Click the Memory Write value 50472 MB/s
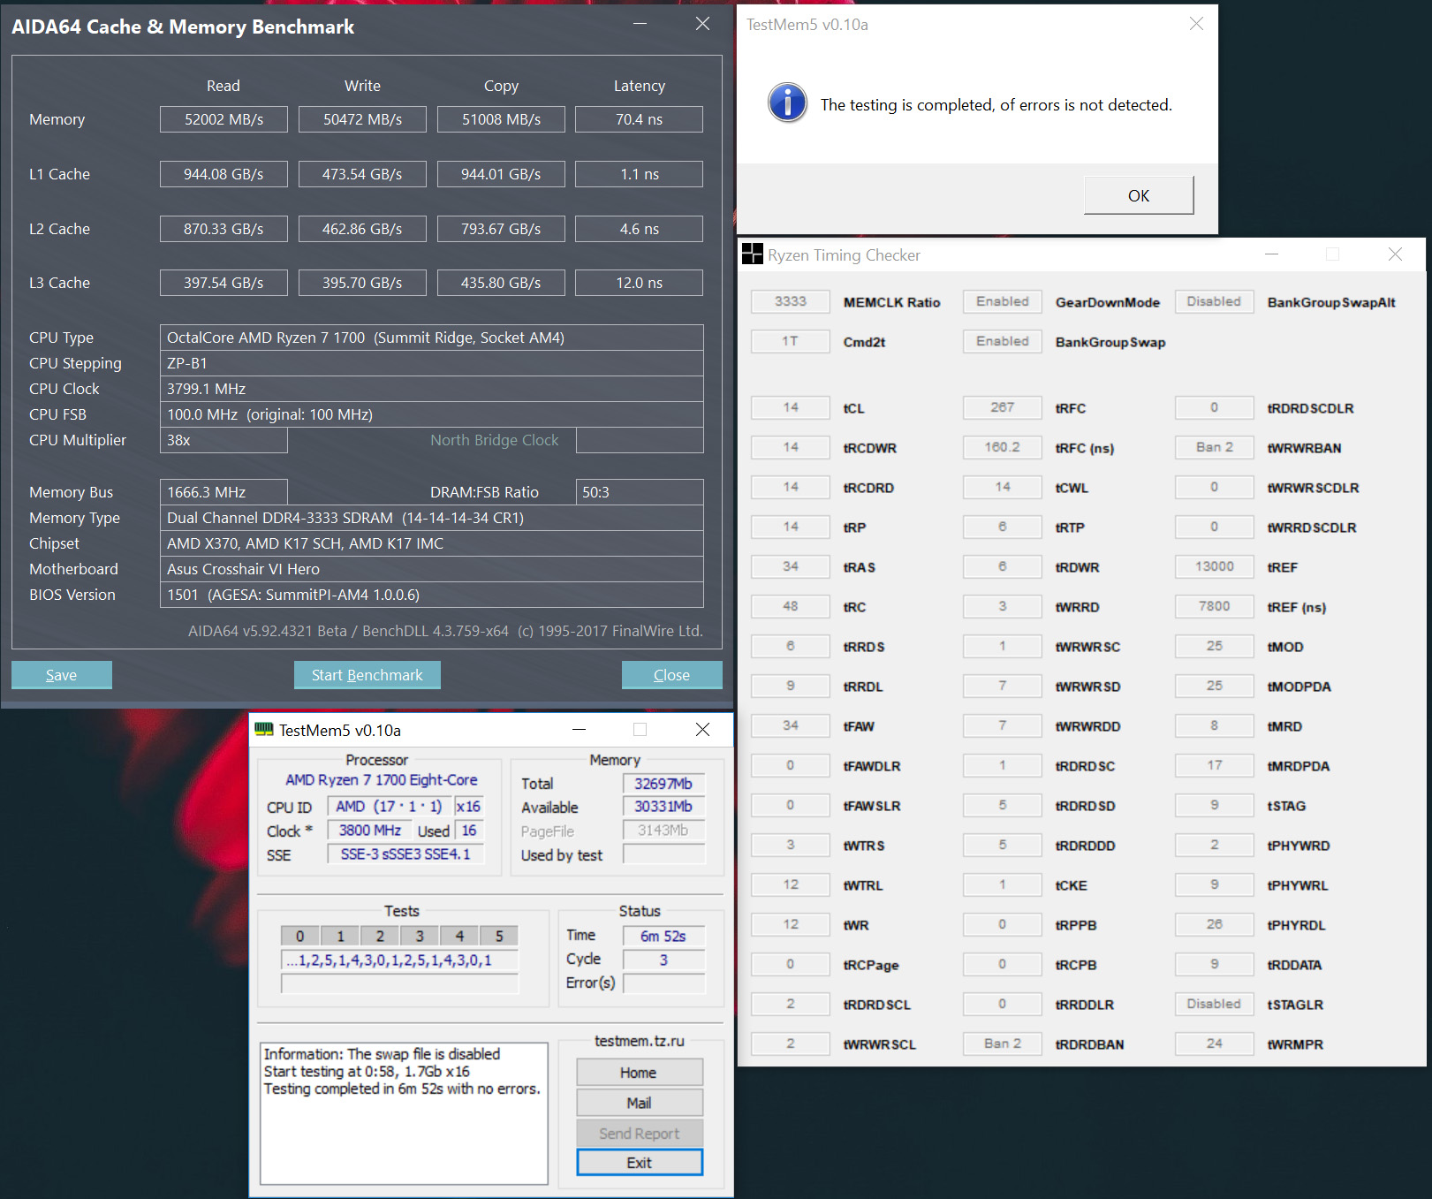This screenshot has width=1432, height=1199. pos(362,119)
